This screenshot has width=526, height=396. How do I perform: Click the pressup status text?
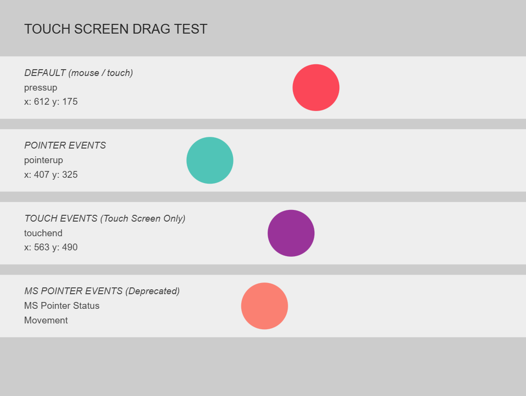click(x=40, y=88)
